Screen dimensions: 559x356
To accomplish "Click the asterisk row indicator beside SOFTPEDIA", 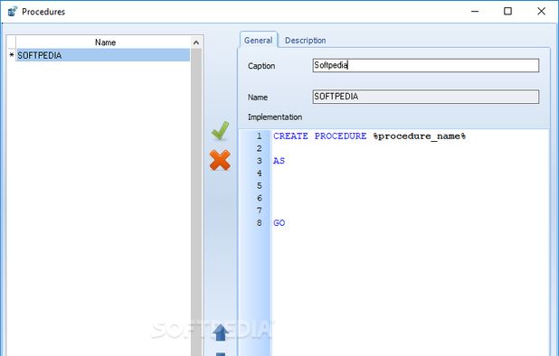I will point(12,55).
